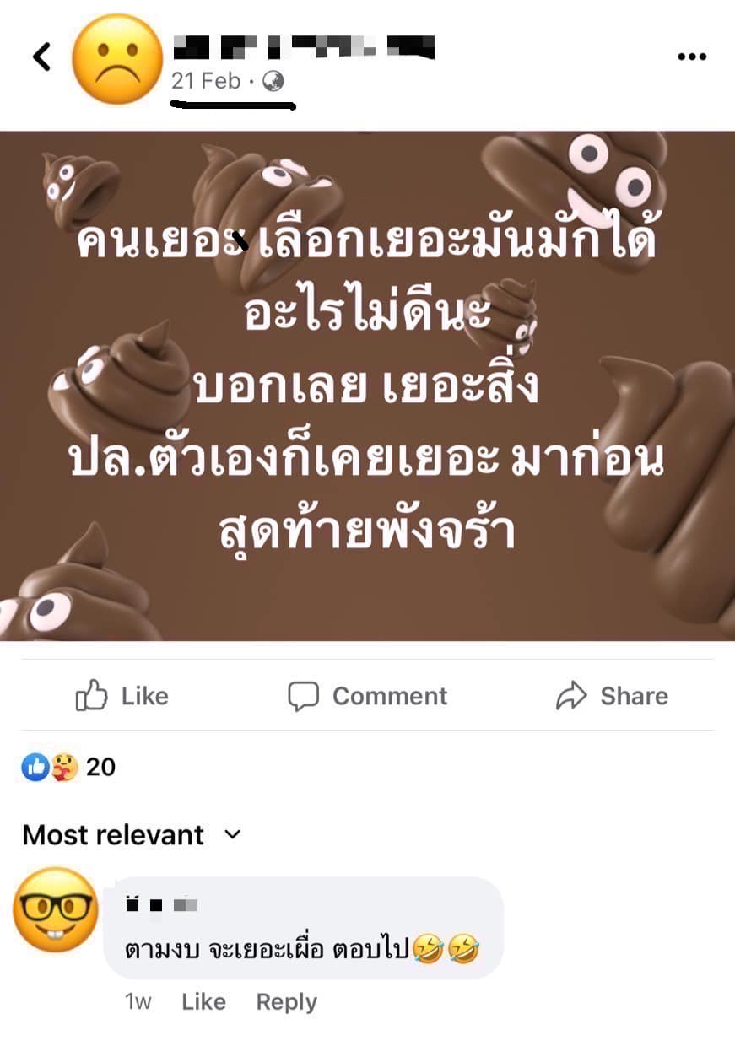The height and width of the screenshot is (1046, 735).
Task: Open the blue like reaction icon list
Action: click(x=35, y=767)
